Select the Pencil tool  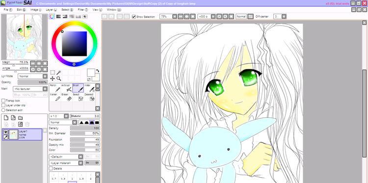[x=55, y=88]
